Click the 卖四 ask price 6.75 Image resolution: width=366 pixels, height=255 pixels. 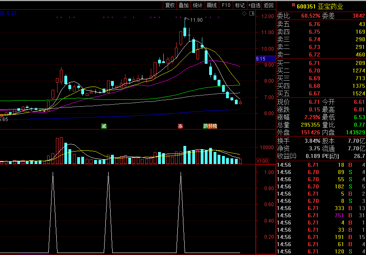click(315, 32)
